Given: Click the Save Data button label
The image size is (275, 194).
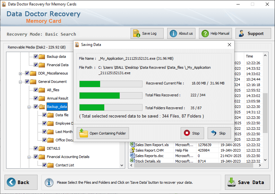Looking at the screenshot, I should (251, 182).
